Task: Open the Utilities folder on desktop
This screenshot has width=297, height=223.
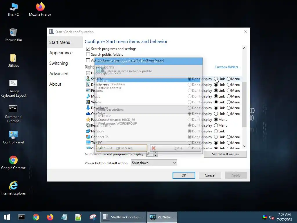Action: pos(13,60)
